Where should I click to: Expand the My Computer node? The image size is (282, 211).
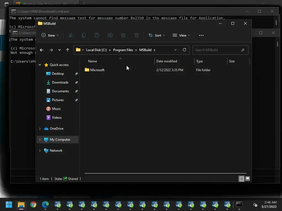(40, 140)
